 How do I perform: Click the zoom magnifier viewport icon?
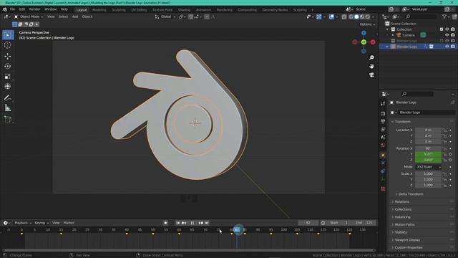pyautogui.click(x=371, y=57)
